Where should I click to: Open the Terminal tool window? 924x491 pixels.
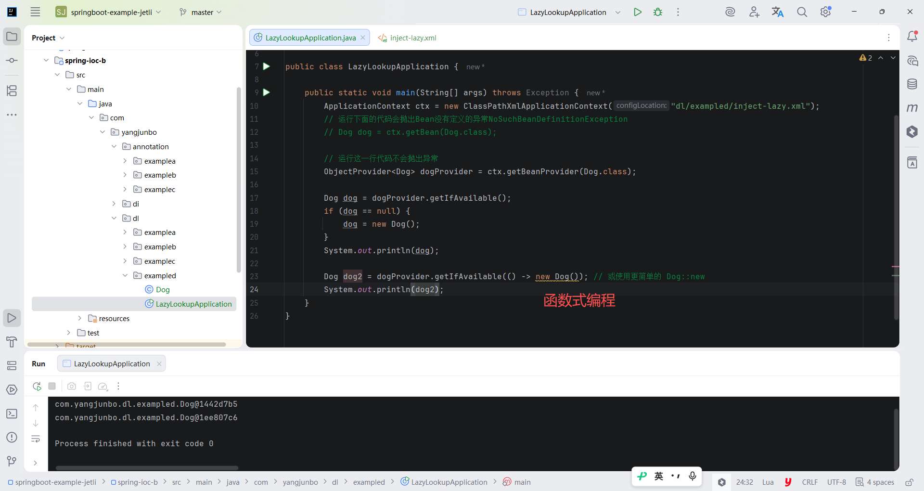(x=12, y=413)
